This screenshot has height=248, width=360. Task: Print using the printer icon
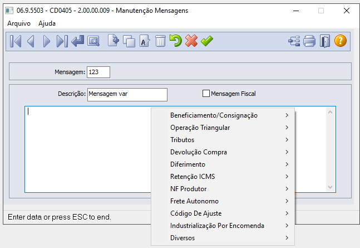(x=309, y=41)
